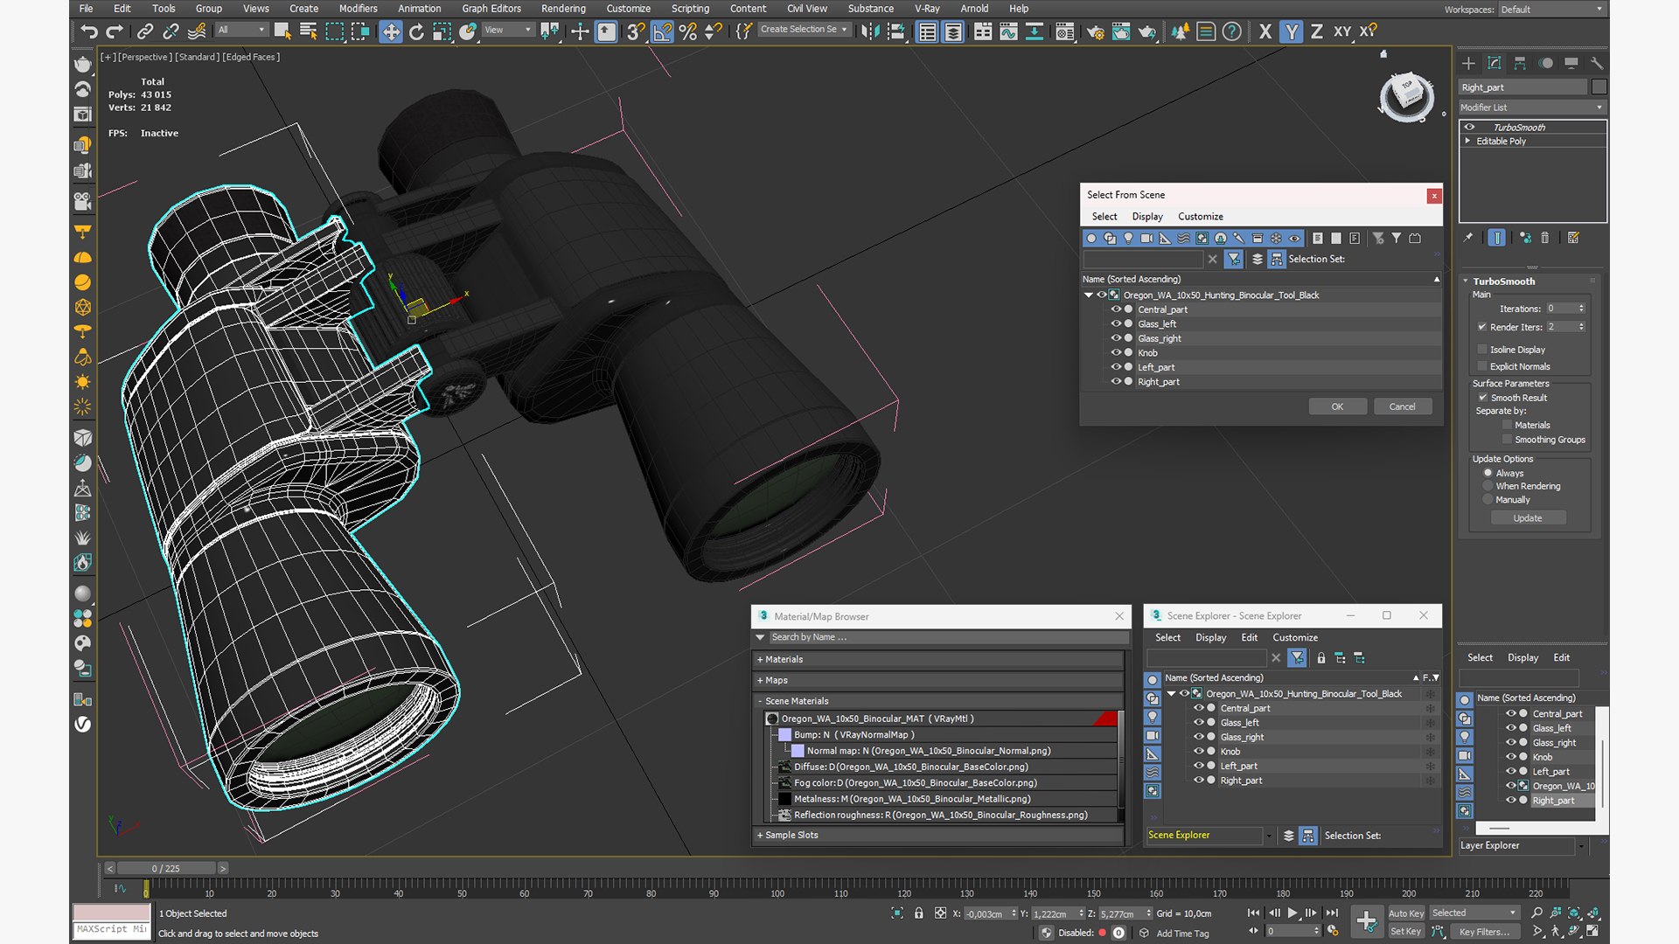Click the Redo arrow in main toolbar
The width and height of the screenshot is (1679, 944).
click(x=115, y=32)
